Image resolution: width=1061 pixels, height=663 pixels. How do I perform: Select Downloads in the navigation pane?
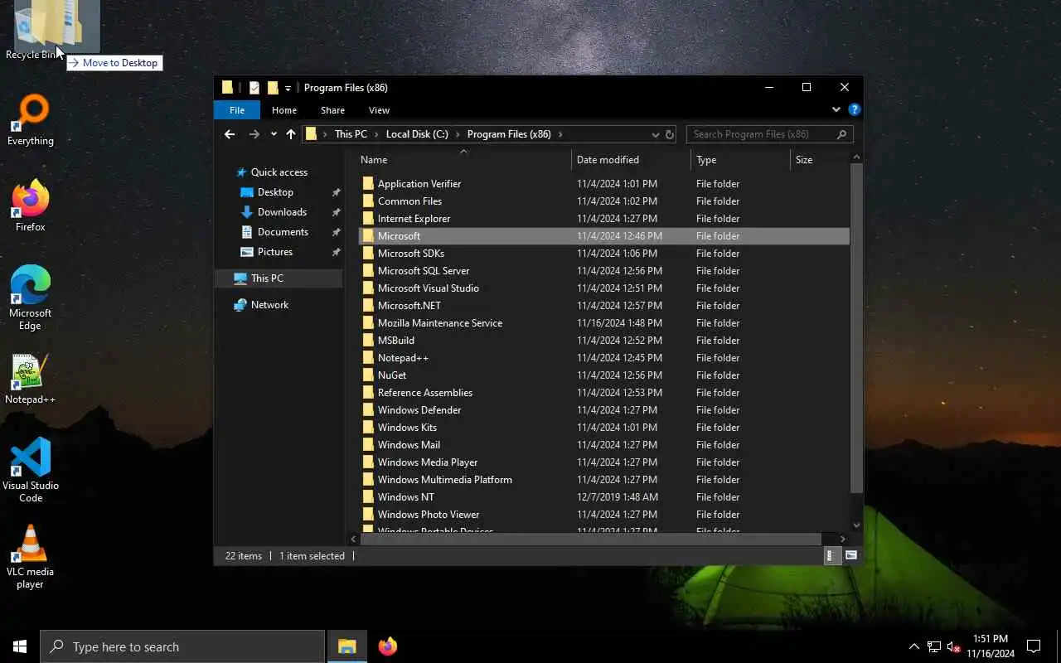point(282,212)
